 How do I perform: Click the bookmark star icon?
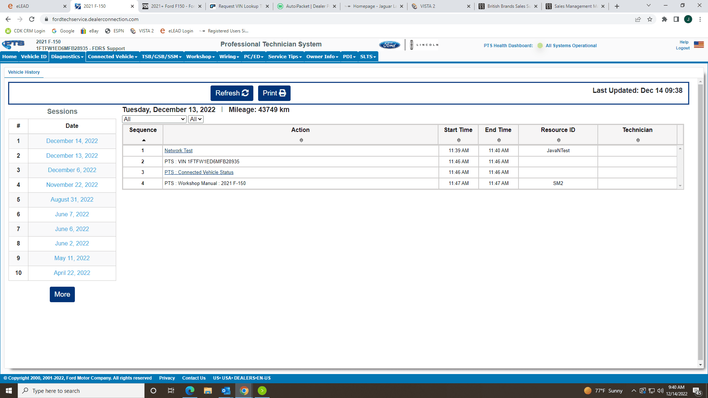(x=650, y=19)
